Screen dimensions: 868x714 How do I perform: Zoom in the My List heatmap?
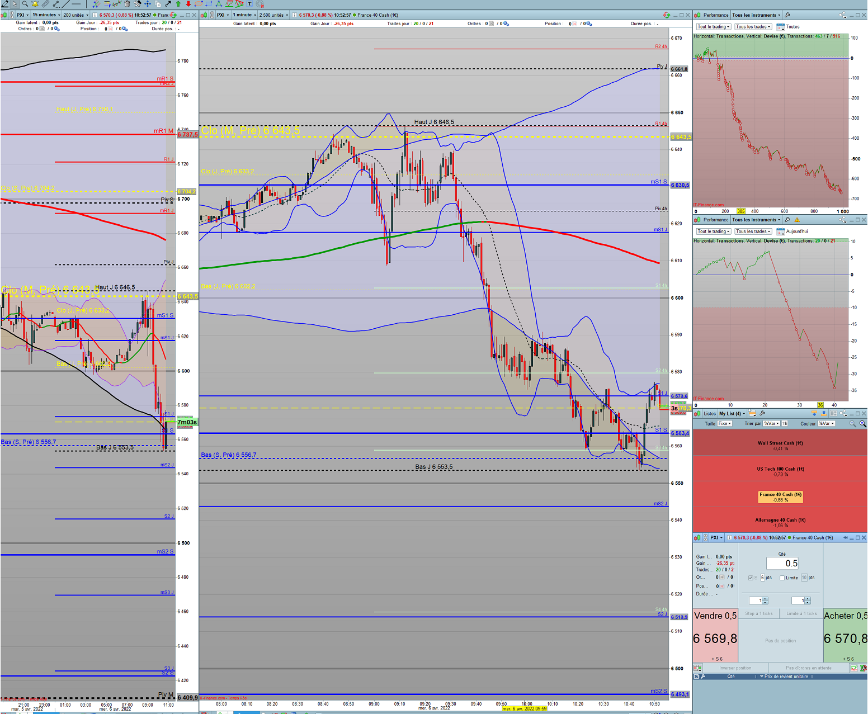coord(862,424)
